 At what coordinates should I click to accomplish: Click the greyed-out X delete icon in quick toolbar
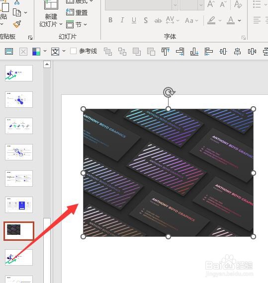point(23,52)
